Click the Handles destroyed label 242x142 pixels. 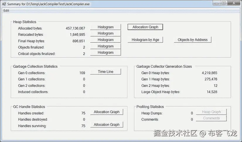tap(33, 119)
